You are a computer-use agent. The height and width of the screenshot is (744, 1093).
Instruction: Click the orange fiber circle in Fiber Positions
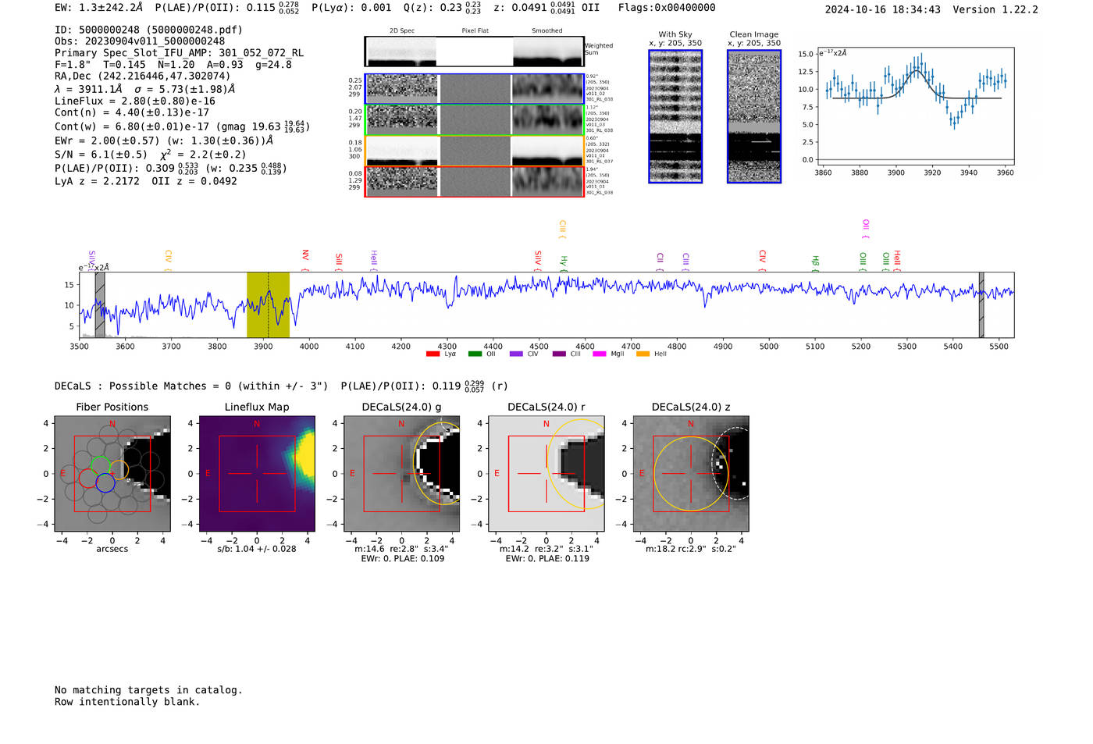pos(119,470)
